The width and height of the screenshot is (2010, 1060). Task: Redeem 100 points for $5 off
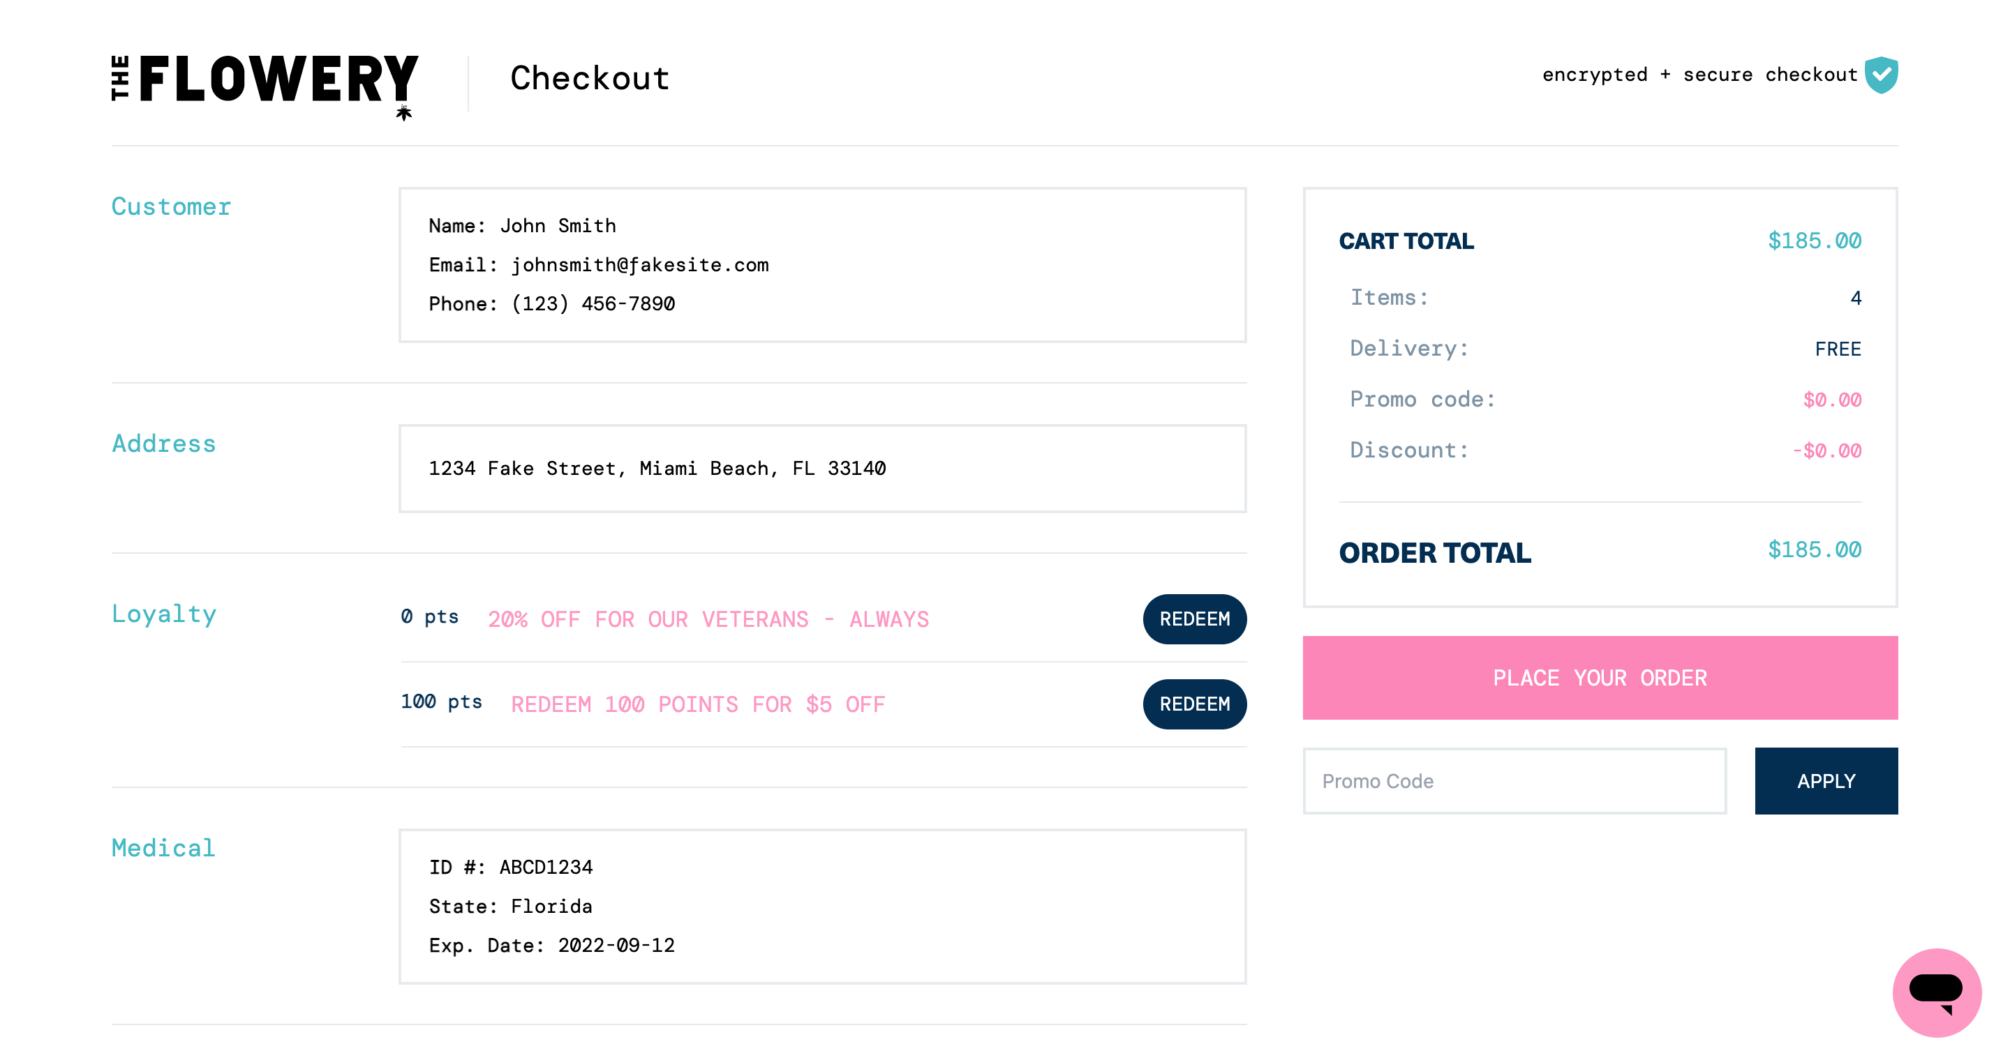(1195, 704)
